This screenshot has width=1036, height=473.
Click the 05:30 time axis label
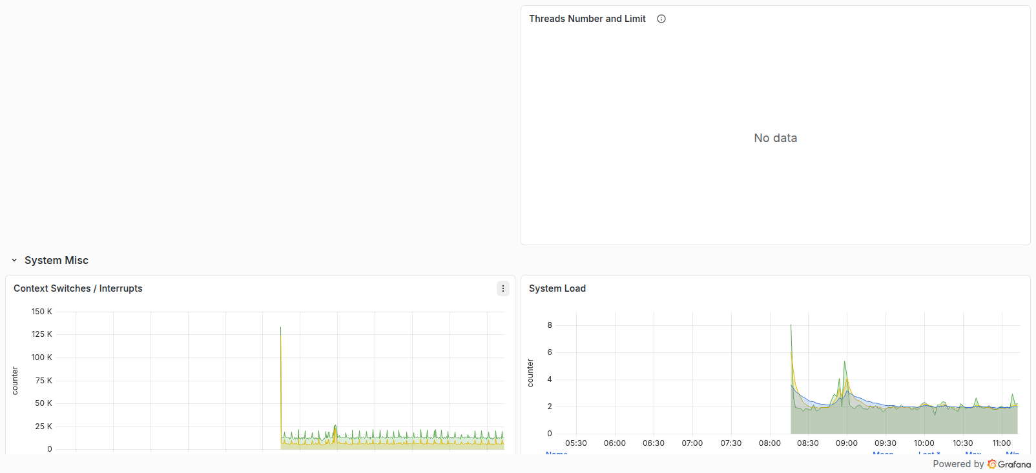[x=576, y=443]
